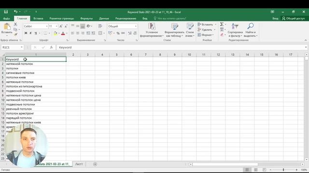Collapse the ribbon with the arrow
The width and height of the screenshot is (309, 173).
pos(306,40)
